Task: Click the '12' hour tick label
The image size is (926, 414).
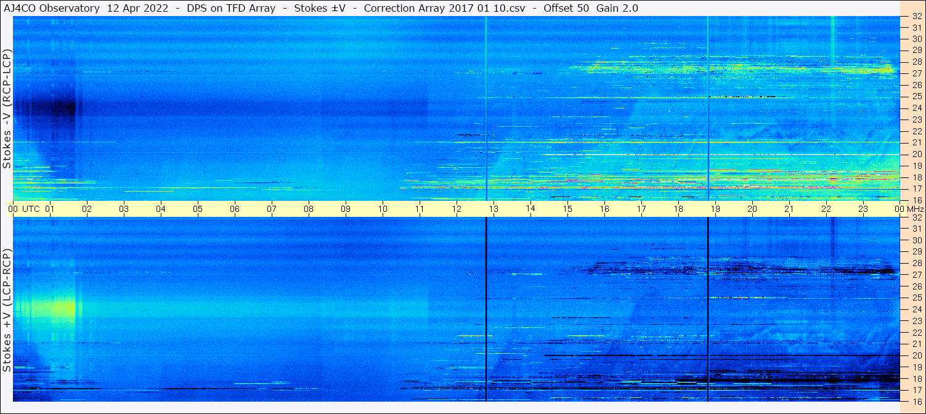Action: tap(457, 209)
